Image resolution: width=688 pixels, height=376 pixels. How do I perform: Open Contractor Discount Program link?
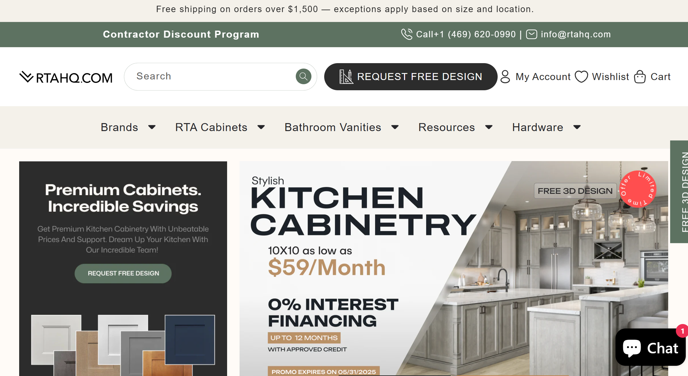(x=181, y=34)
